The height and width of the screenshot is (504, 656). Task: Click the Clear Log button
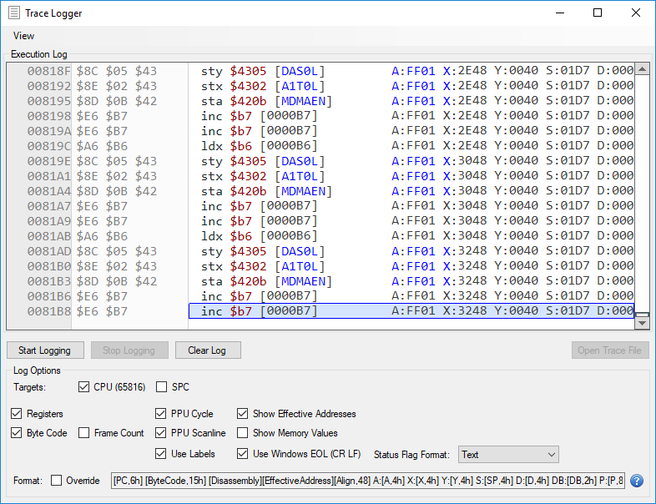[x=208, y=350]
